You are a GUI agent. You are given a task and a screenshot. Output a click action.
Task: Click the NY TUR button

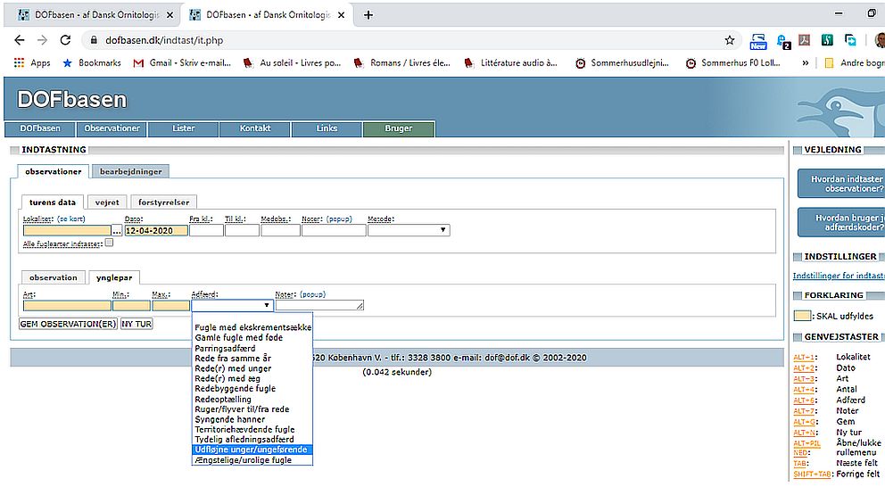click(136, 324)
